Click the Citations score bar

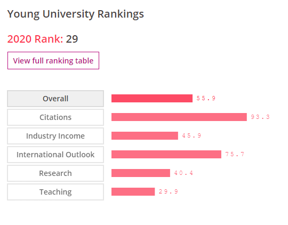(179, 117)
